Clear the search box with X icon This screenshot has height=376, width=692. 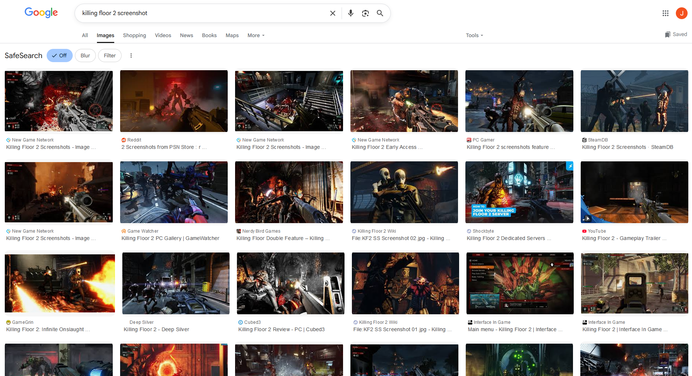pyautogui.click(x=333, y=13)
